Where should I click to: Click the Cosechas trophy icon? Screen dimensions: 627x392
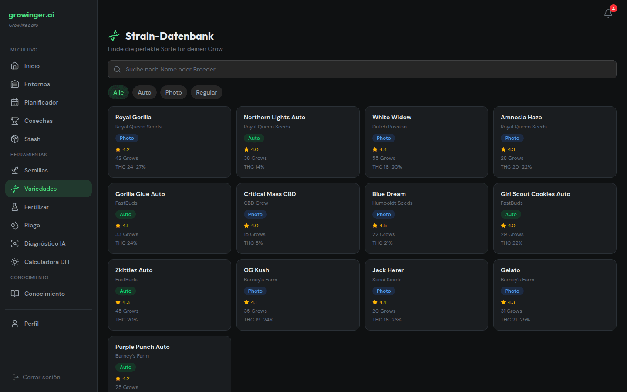coord(15,121)
